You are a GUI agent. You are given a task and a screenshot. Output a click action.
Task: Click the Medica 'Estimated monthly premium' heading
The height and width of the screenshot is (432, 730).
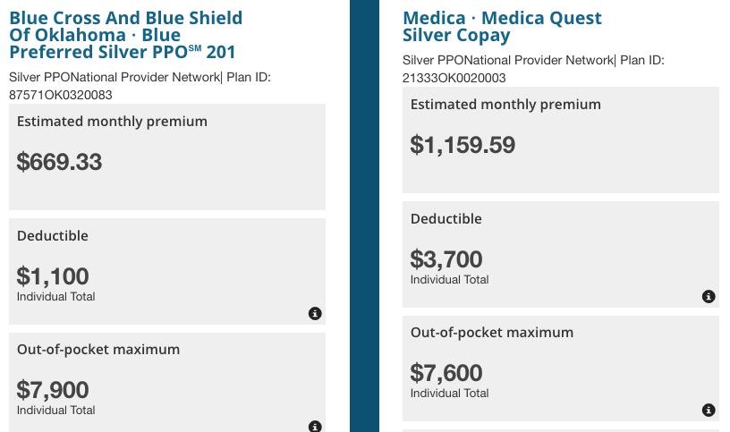coord(505,104)
